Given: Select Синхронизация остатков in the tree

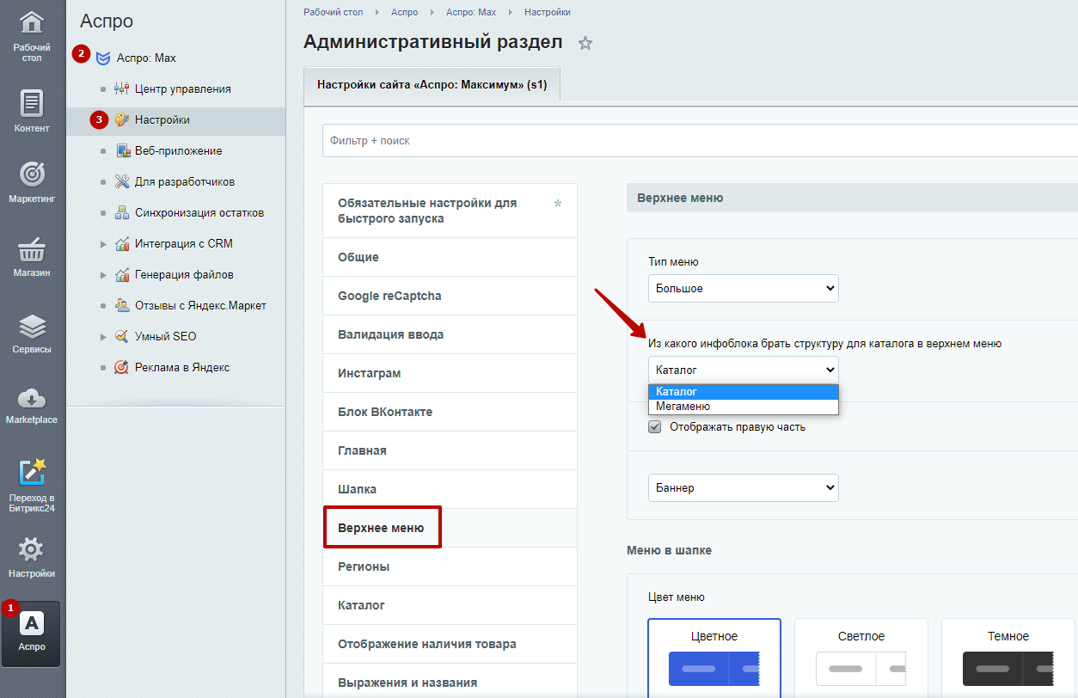Looking at the screenshot, I should 199,212.
